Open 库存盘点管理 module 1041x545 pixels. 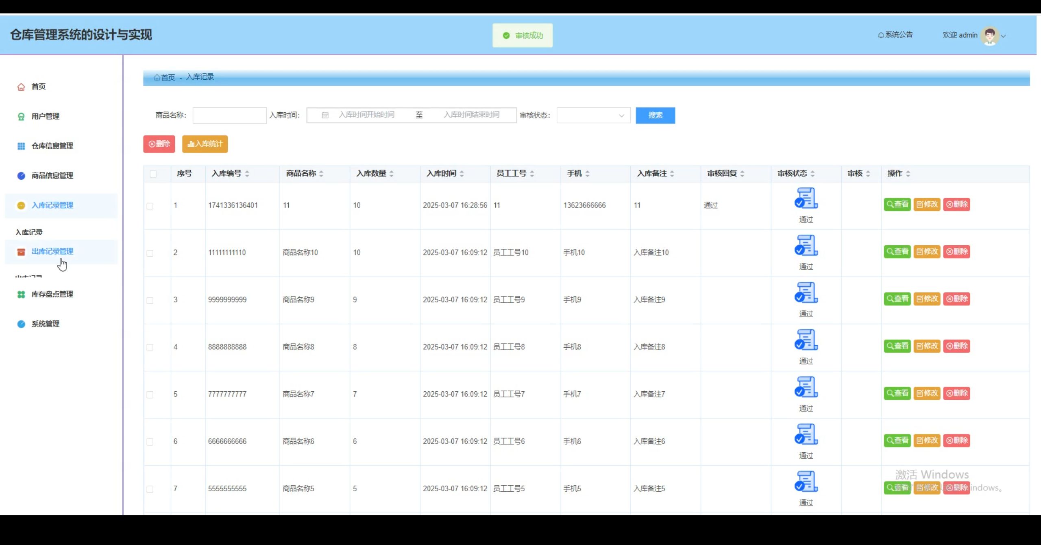point(52,294)
